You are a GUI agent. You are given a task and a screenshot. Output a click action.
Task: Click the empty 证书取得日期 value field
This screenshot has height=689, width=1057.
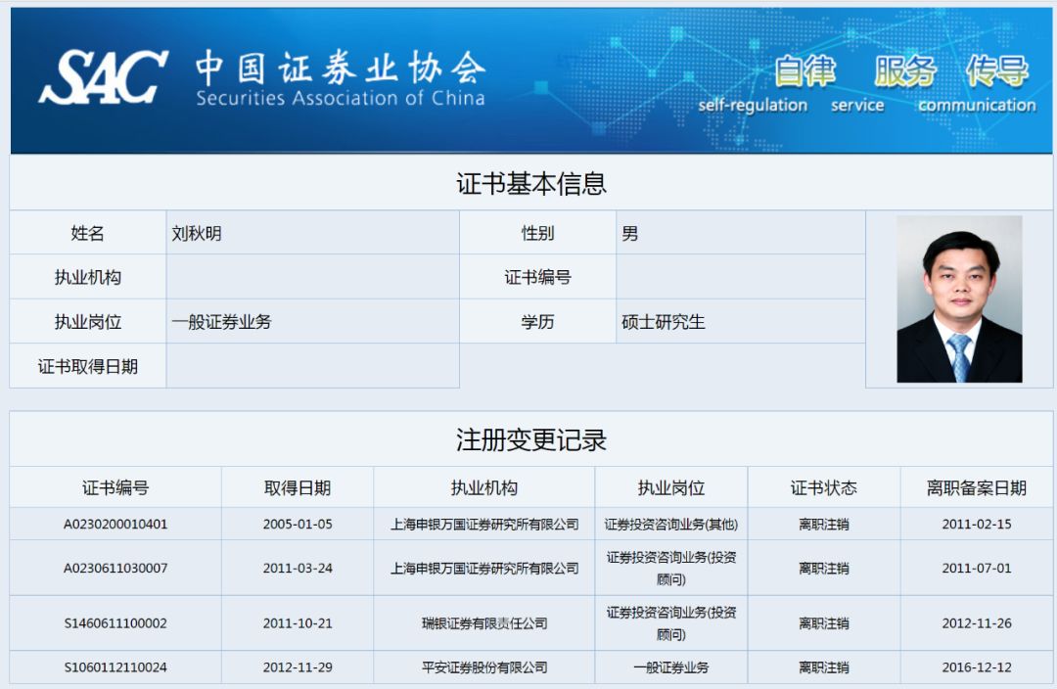tap(312, 366)
